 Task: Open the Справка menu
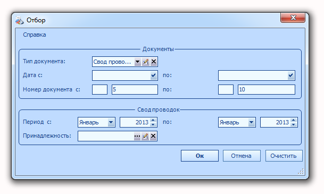coord(34,35)
